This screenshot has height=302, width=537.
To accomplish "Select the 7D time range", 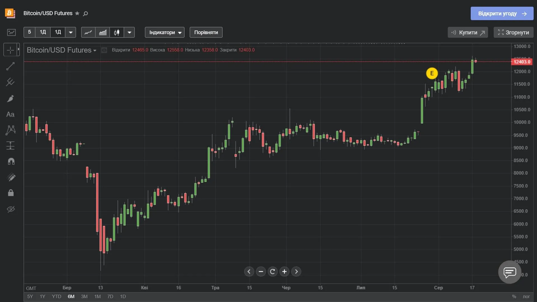I will tap(110, 296).
